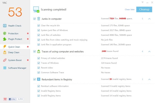155x103 pixels.
Task: Open System Boost
Action: click(15, 60)
